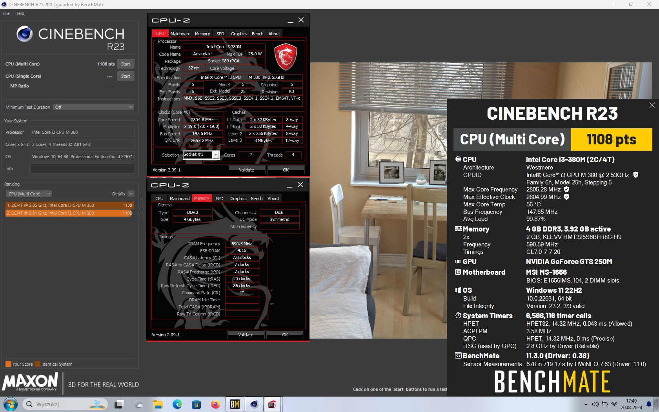Start the CPU Single Core test
This screenshot has height=412, width=659.
(x=126, y=76)
